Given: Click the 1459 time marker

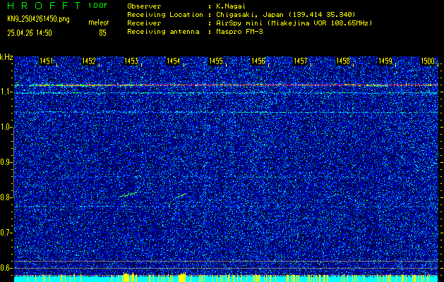Looking at the screenshot, I should (x=385, y=61).
